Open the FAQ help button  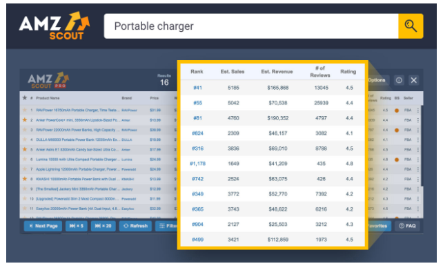coord(407,226)
